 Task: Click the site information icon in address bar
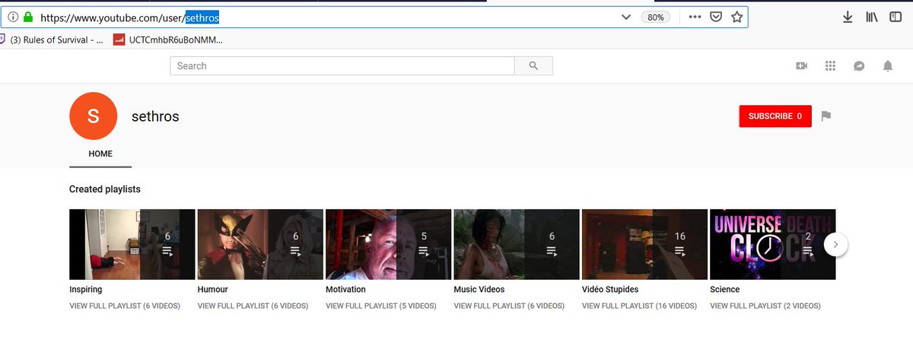click(x=13, y=17)
